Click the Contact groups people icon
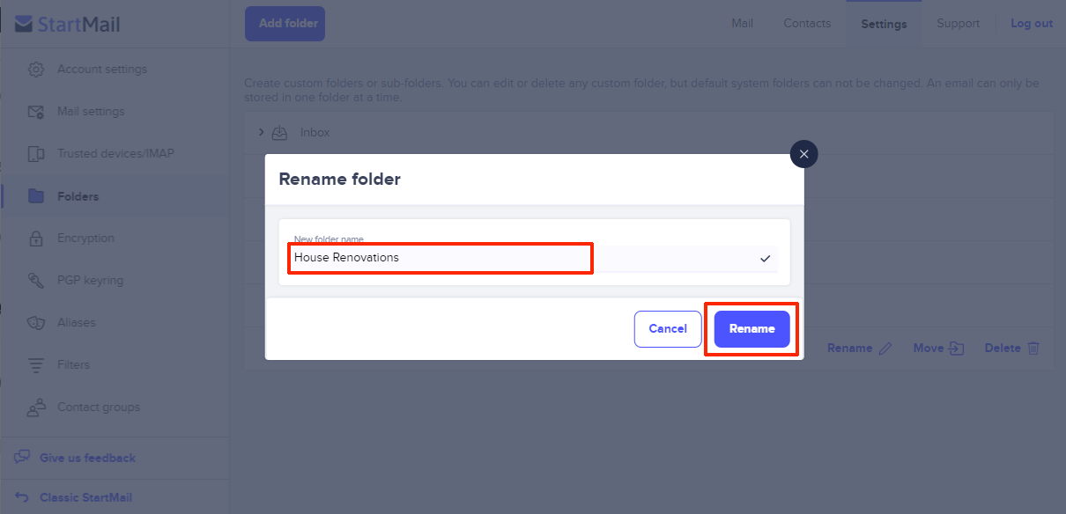Screen dimensions: 1066x514 click(x=36, y=408)
